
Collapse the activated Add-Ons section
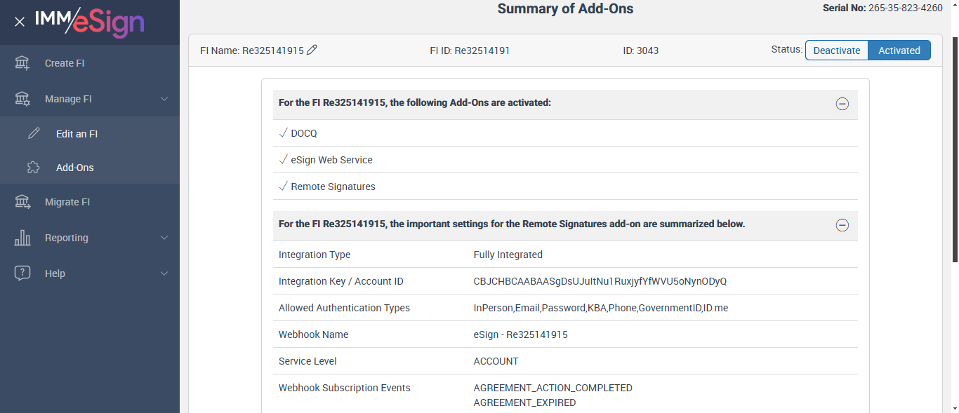pos(842,104)
